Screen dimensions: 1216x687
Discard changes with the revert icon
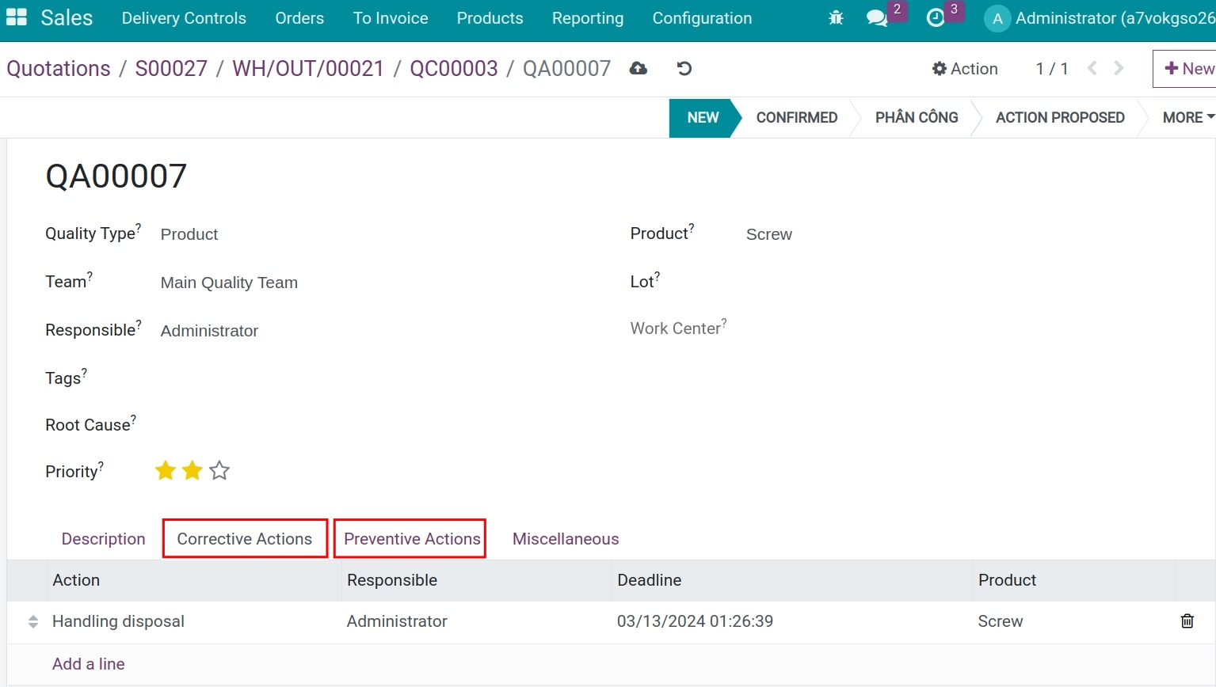coord(683,69)
